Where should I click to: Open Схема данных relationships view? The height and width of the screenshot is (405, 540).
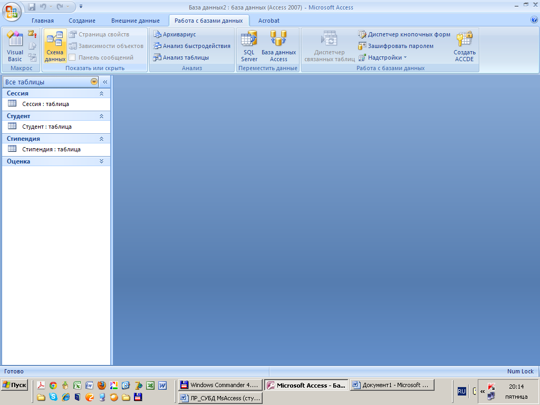coord(55,46)
